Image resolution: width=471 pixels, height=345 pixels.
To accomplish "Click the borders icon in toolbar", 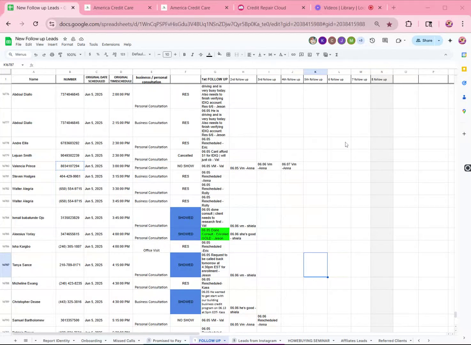I will pos(228,55).
